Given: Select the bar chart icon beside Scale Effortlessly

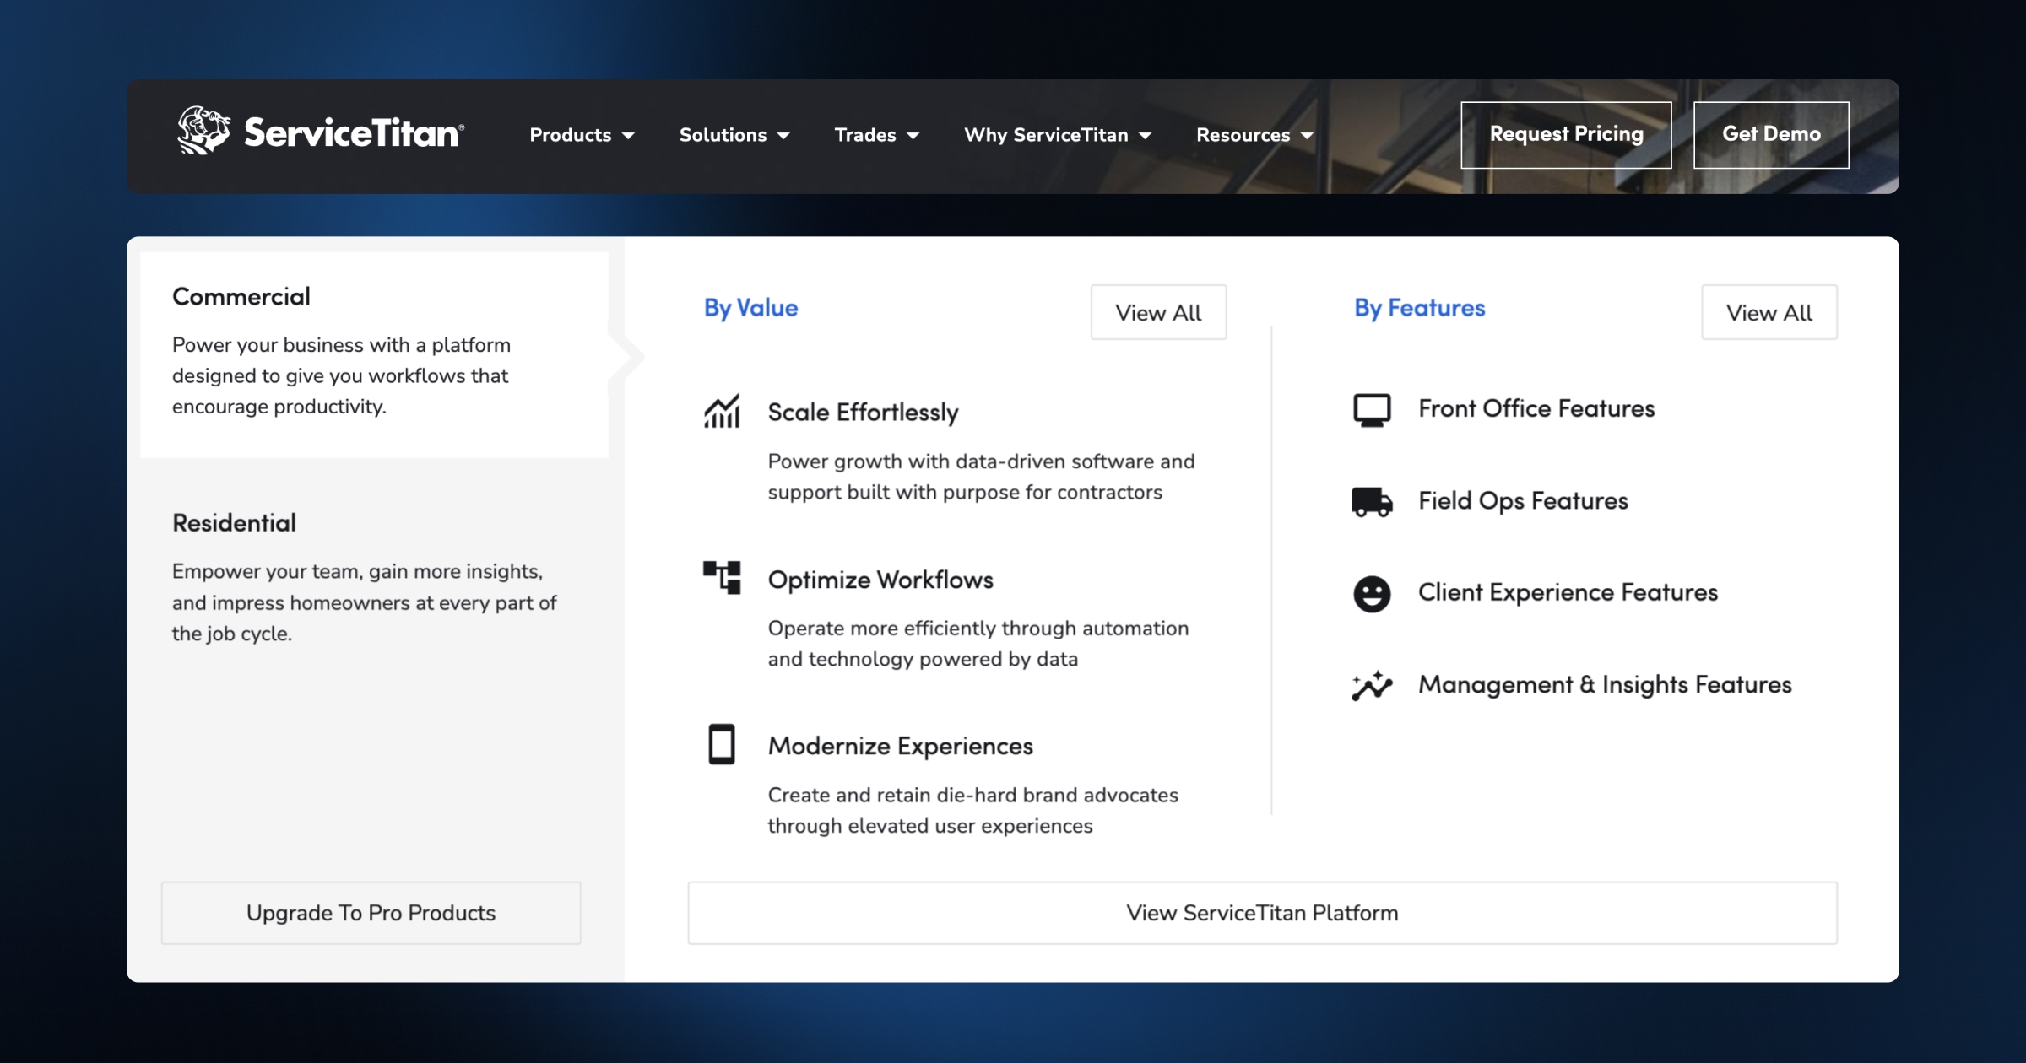Looking at the screenshot, I should 722,411.
